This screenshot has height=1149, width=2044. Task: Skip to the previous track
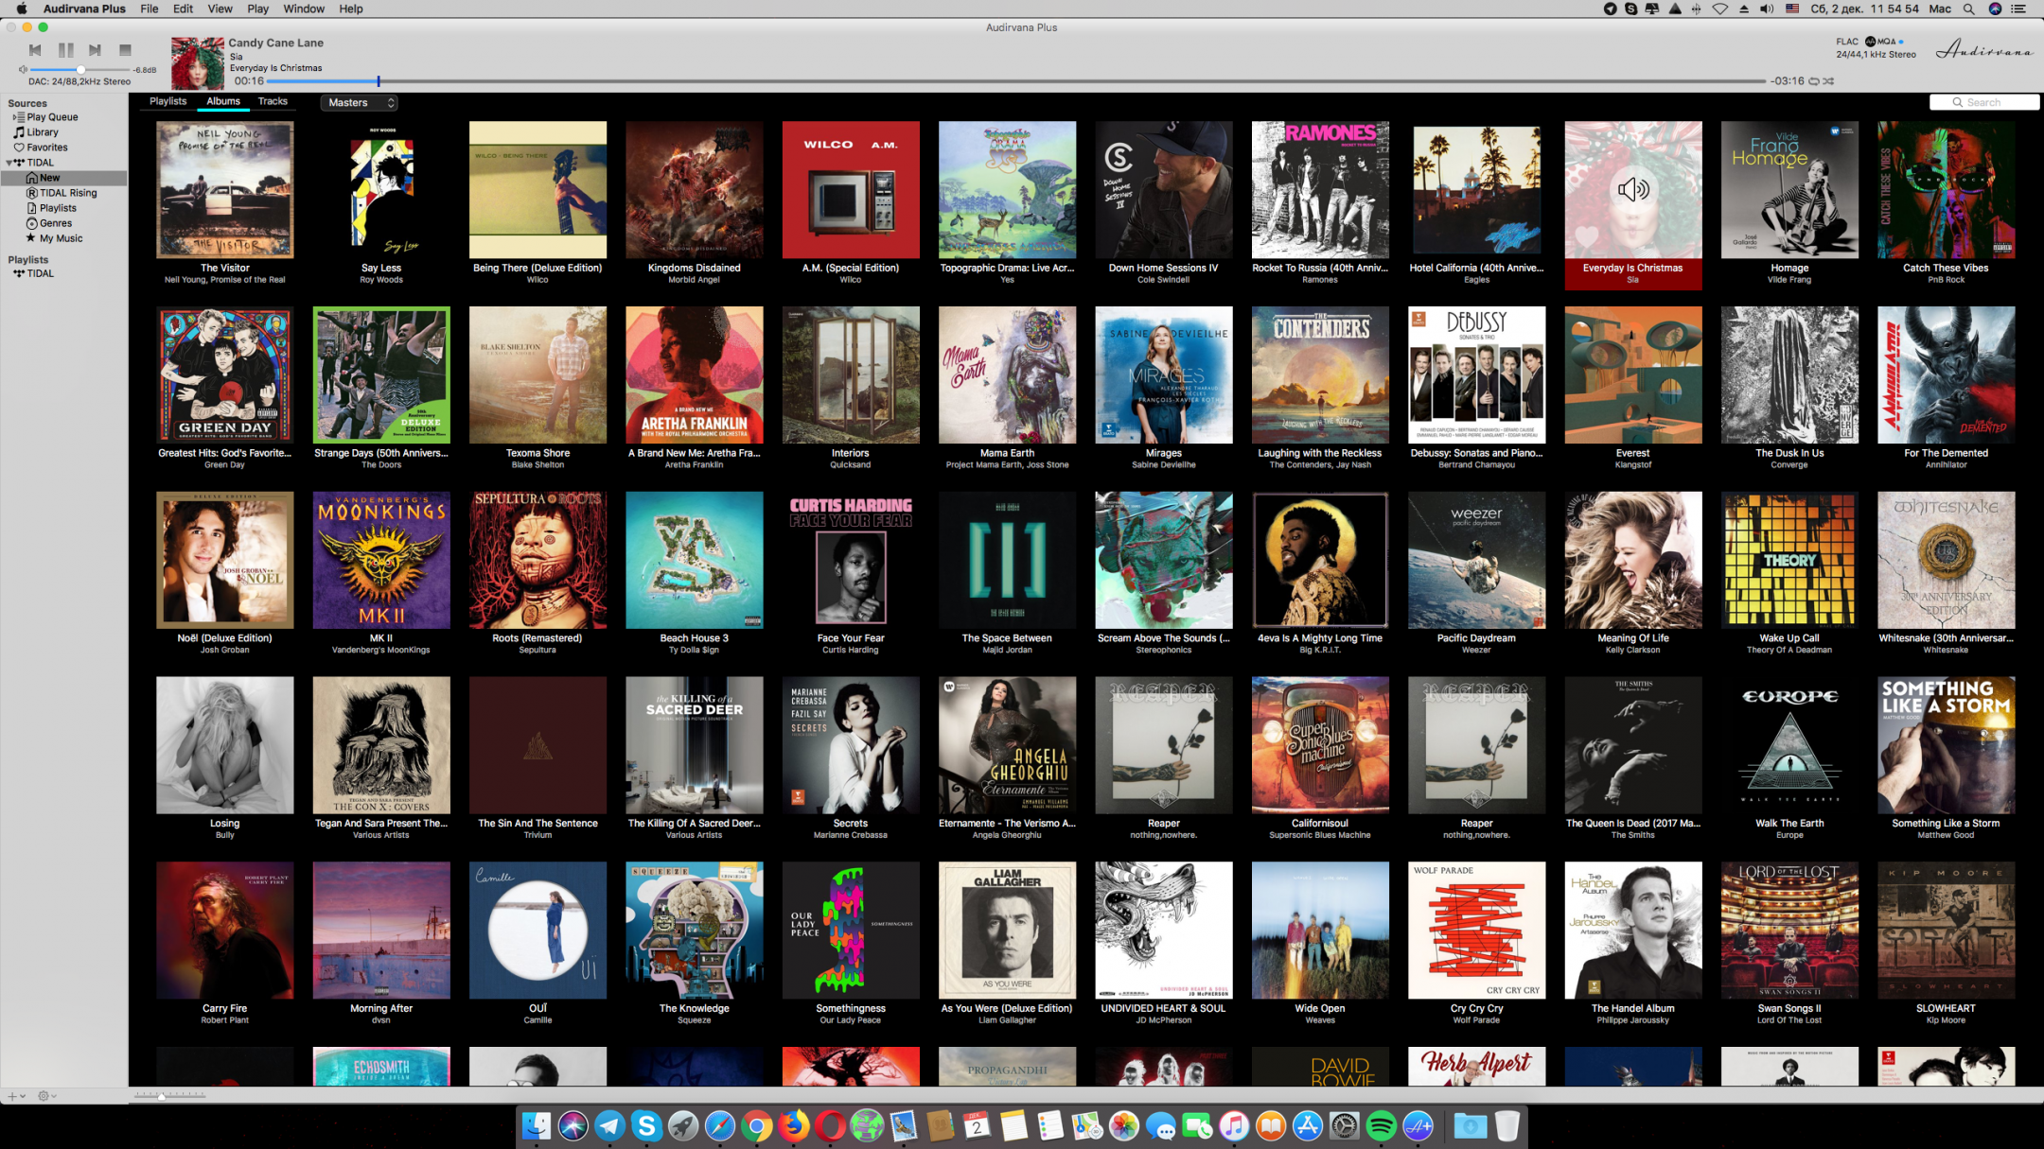point(35,49)
